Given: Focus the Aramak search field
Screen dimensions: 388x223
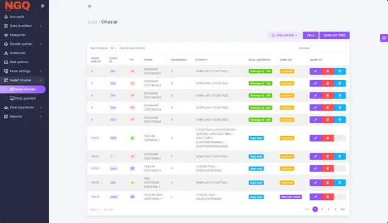Looking at the screenshot, I should click(329, 48).
